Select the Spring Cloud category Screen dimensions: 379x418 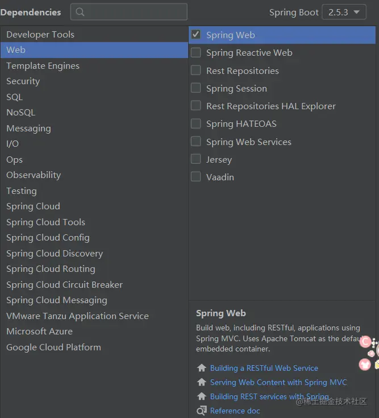(94, 206)
